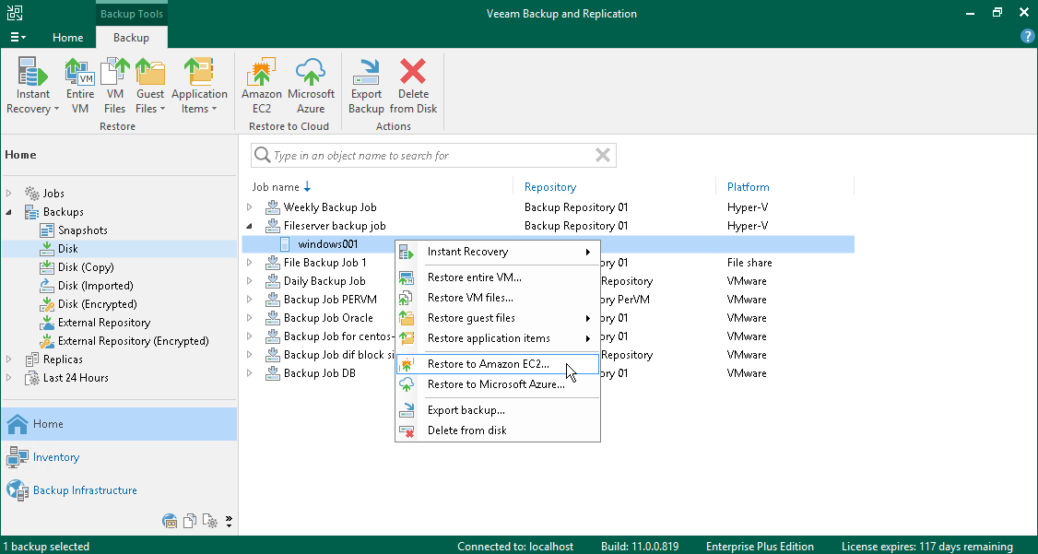Focus the object name search field
Screen dimensions: 1038x554
click(431, 156)
